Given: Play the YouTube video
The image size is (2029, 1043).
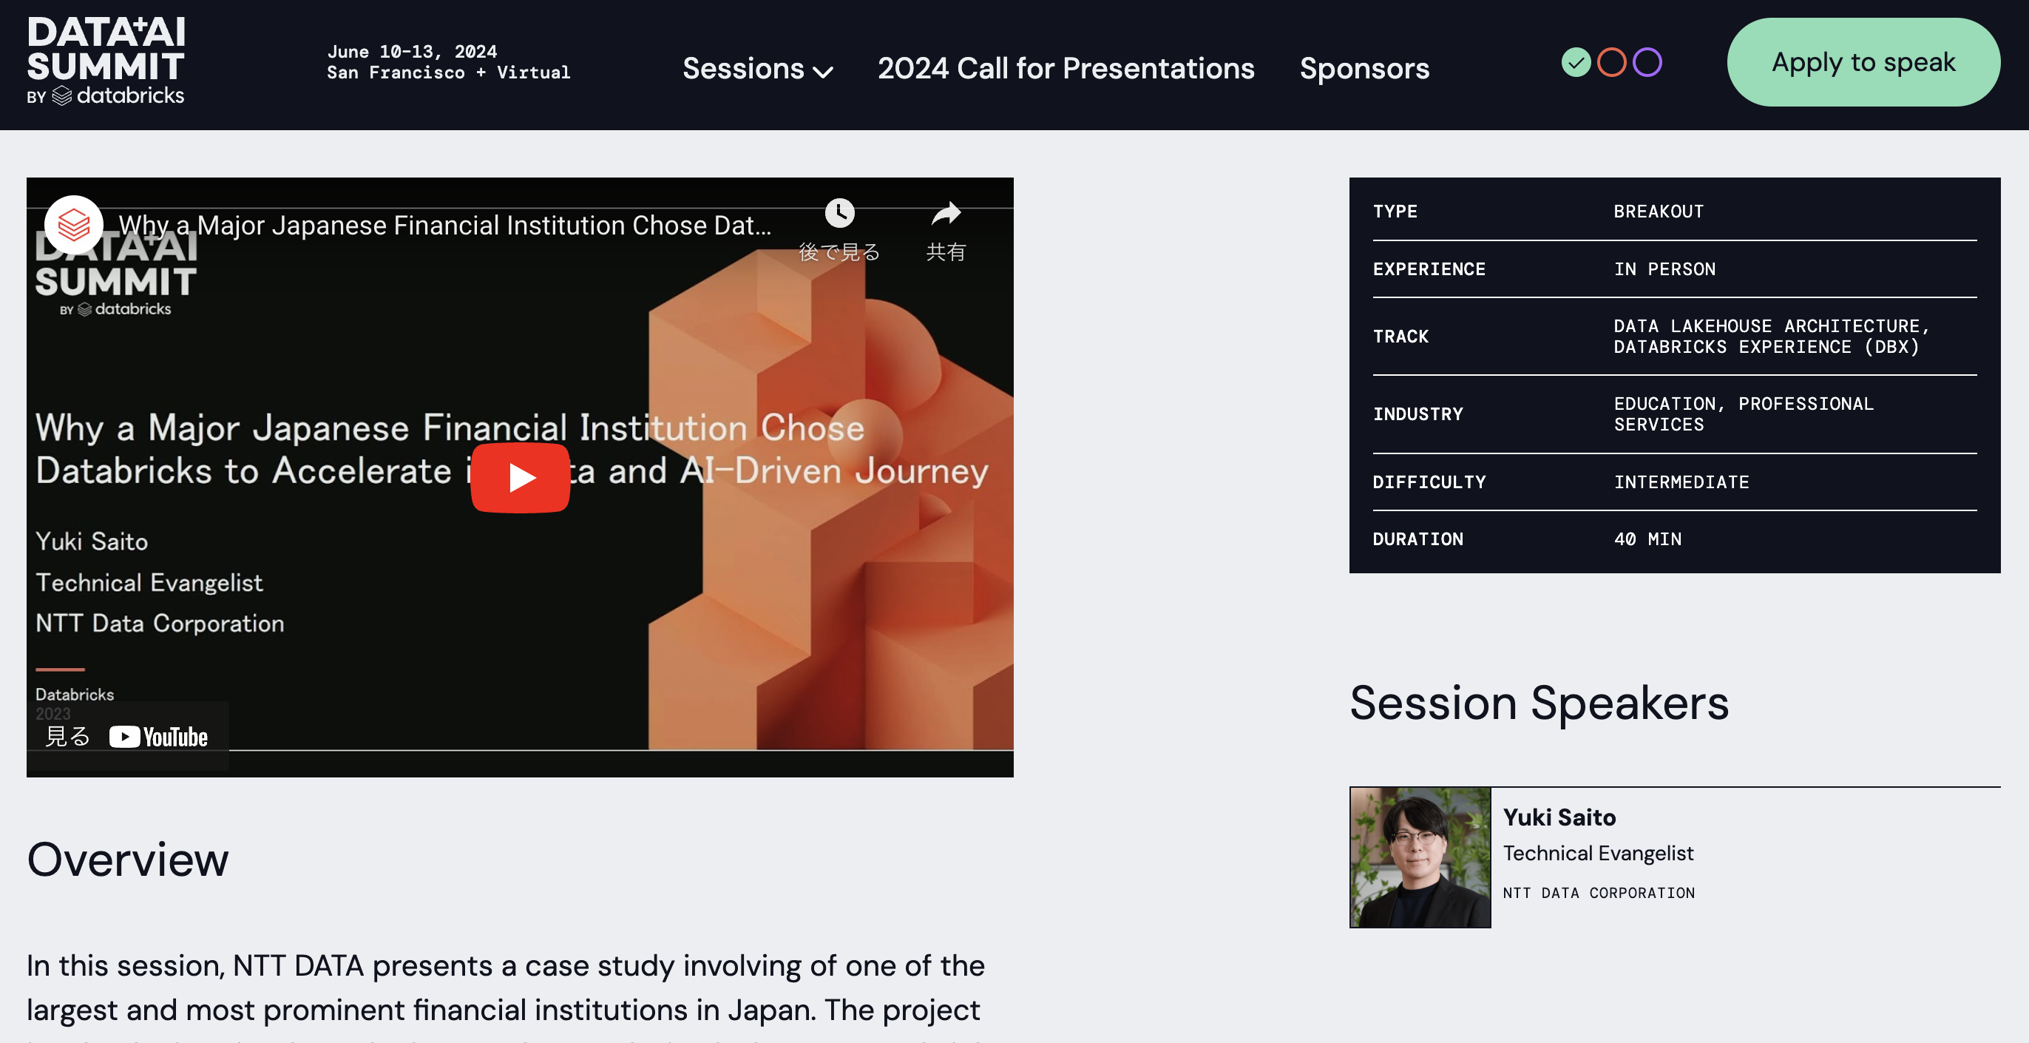Looking at the screenshot, I should coord(520,477).
